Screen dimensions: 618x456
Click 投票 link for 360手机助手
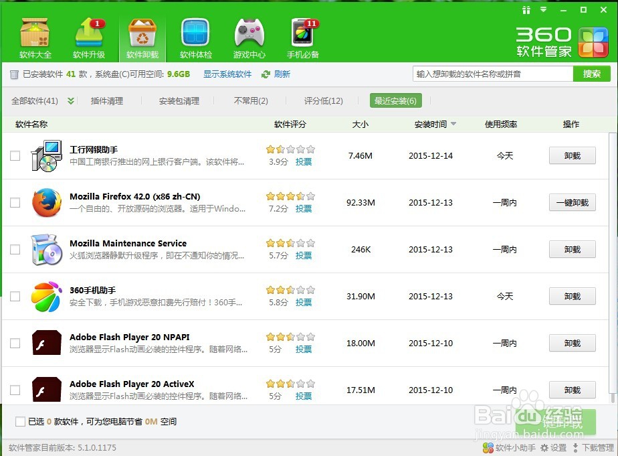tap(304, 303)
